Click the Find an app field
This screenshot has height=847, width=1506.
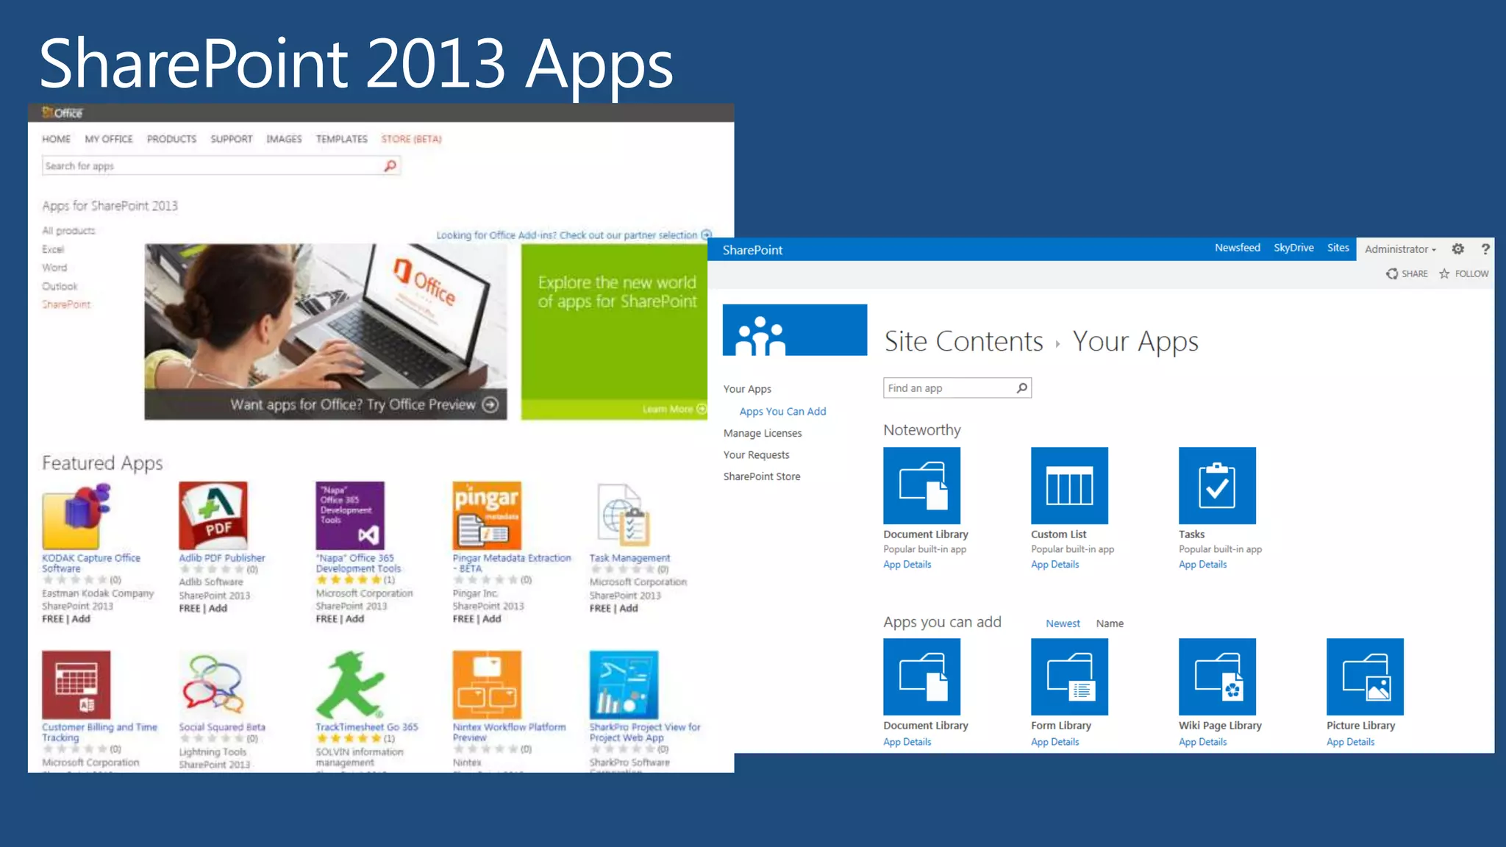coord(949,388)
